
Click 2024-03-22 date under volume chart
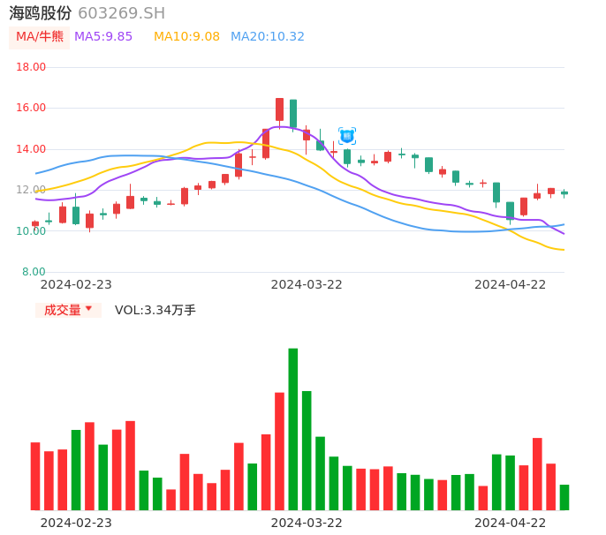pyautogui.click(x=307, y=523)
